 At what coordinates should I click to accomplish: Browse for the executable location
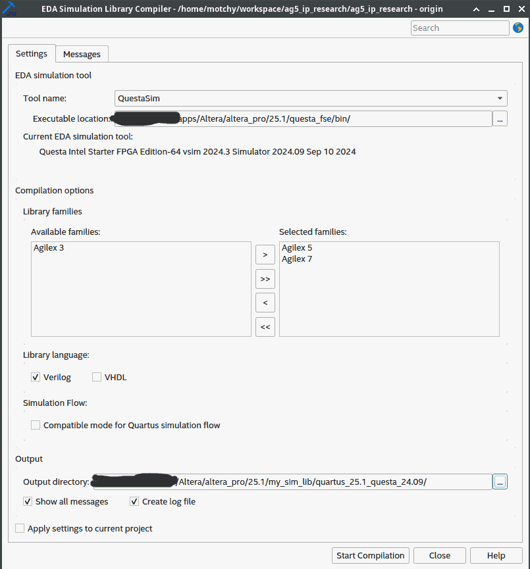500,118
